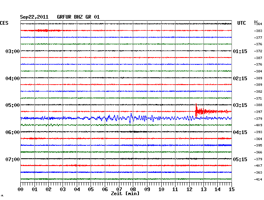Select minute tick label 07

click(x=119, y=189)
